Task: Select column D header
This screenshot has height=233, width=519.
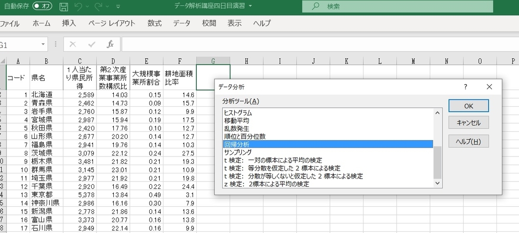Action: (113, 61)
